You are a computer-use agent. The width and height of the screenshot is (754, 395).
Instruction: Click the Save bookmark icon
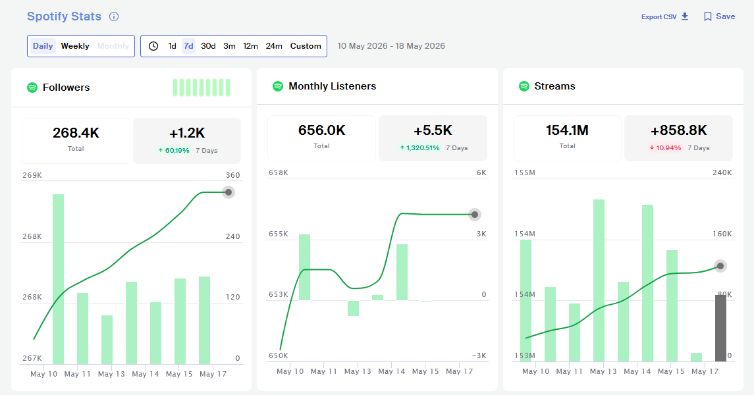(707, 16)
